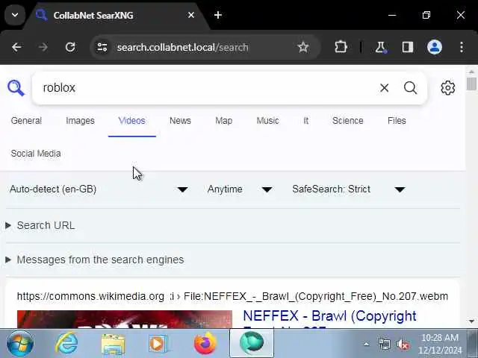The image size is (478, 358).
Task: View site information icon in address bar
Action: click(102, 47)
